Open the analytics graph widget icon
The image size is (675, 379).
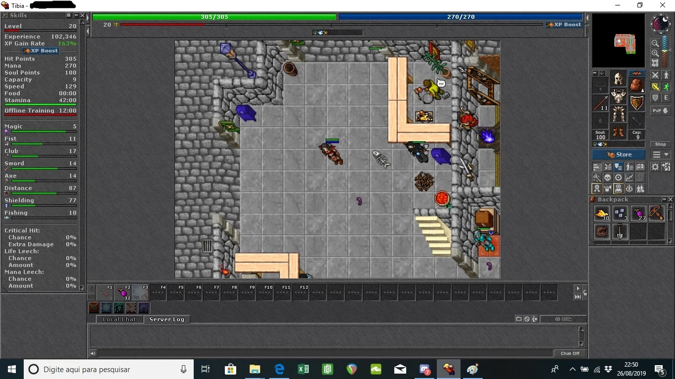point(630,178)
